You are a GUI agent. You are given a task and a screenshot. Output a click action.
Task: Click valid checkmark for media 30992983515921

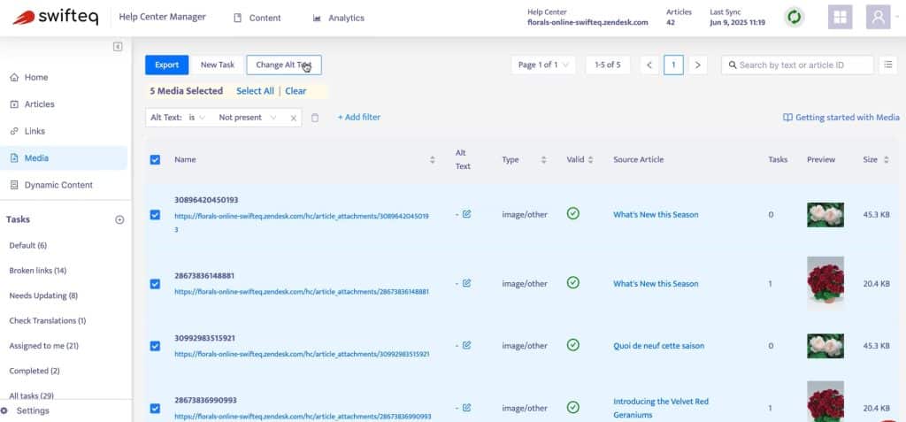pyautogui.click(x=572, y=345)
